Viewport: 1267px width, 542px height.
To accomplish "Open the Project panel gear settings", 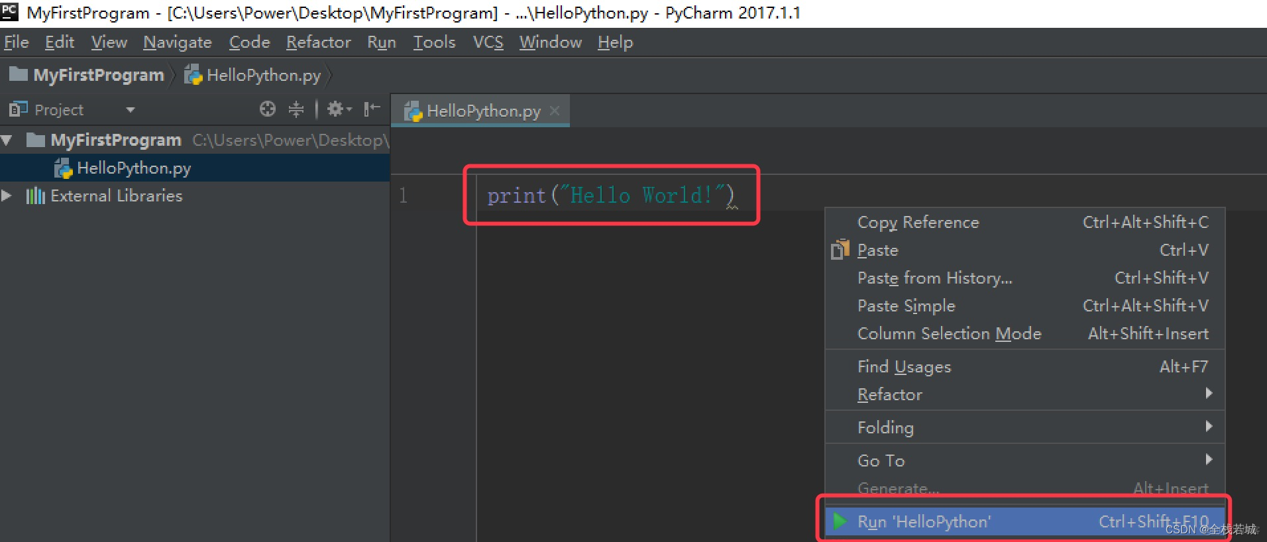I will pyautogui.click(x=339, y=109).
